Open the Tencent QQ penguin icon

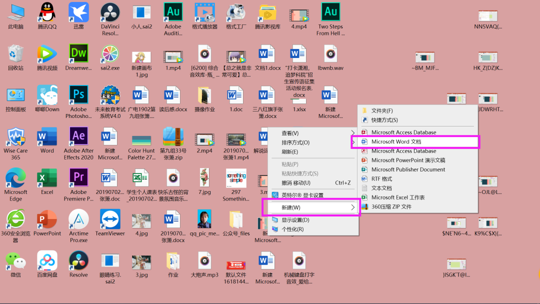tap(47, 12)
